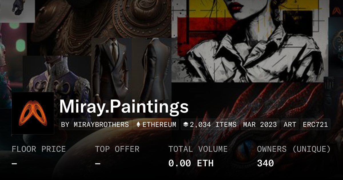Click the Miray.Paintings collection title

pyautogui.click(x=124, y=107)
